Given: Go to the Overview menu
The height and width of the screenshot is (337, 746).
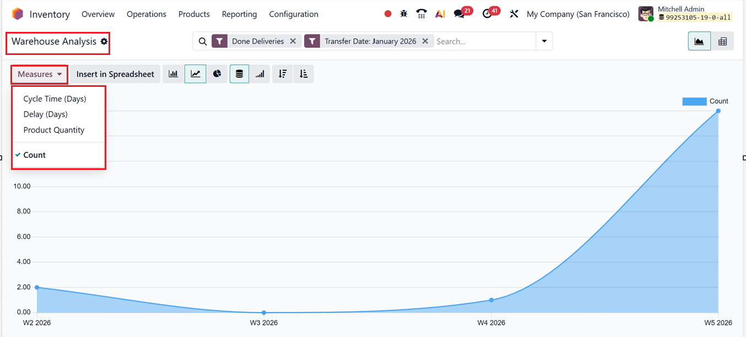Looking at the screenshot, I should (x=98, y=14).
